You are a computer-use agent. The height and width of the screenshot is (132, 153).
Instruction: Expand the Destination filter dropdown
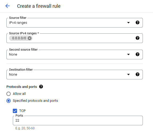128,75
